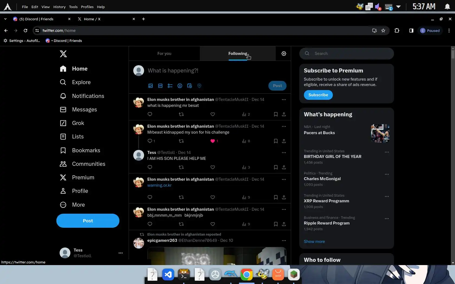Viewport: 455px width, 284px height.
Task: Open the Profiles menu
Action: point(87,7)
